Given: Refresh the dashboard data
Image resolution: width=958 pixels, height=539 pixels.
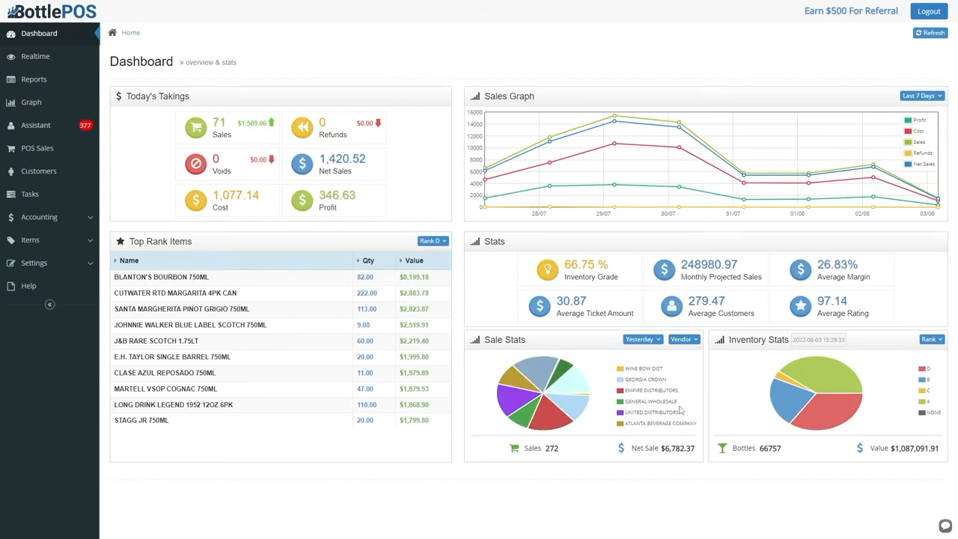Looking at the screenshot, I should click(930, 33).
